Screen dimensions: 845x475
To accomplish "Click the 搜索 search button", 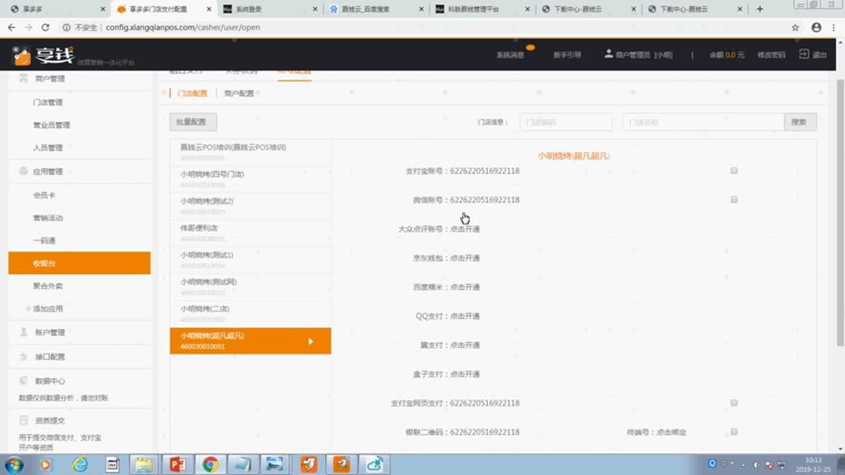I will click(x=799, y=122).
